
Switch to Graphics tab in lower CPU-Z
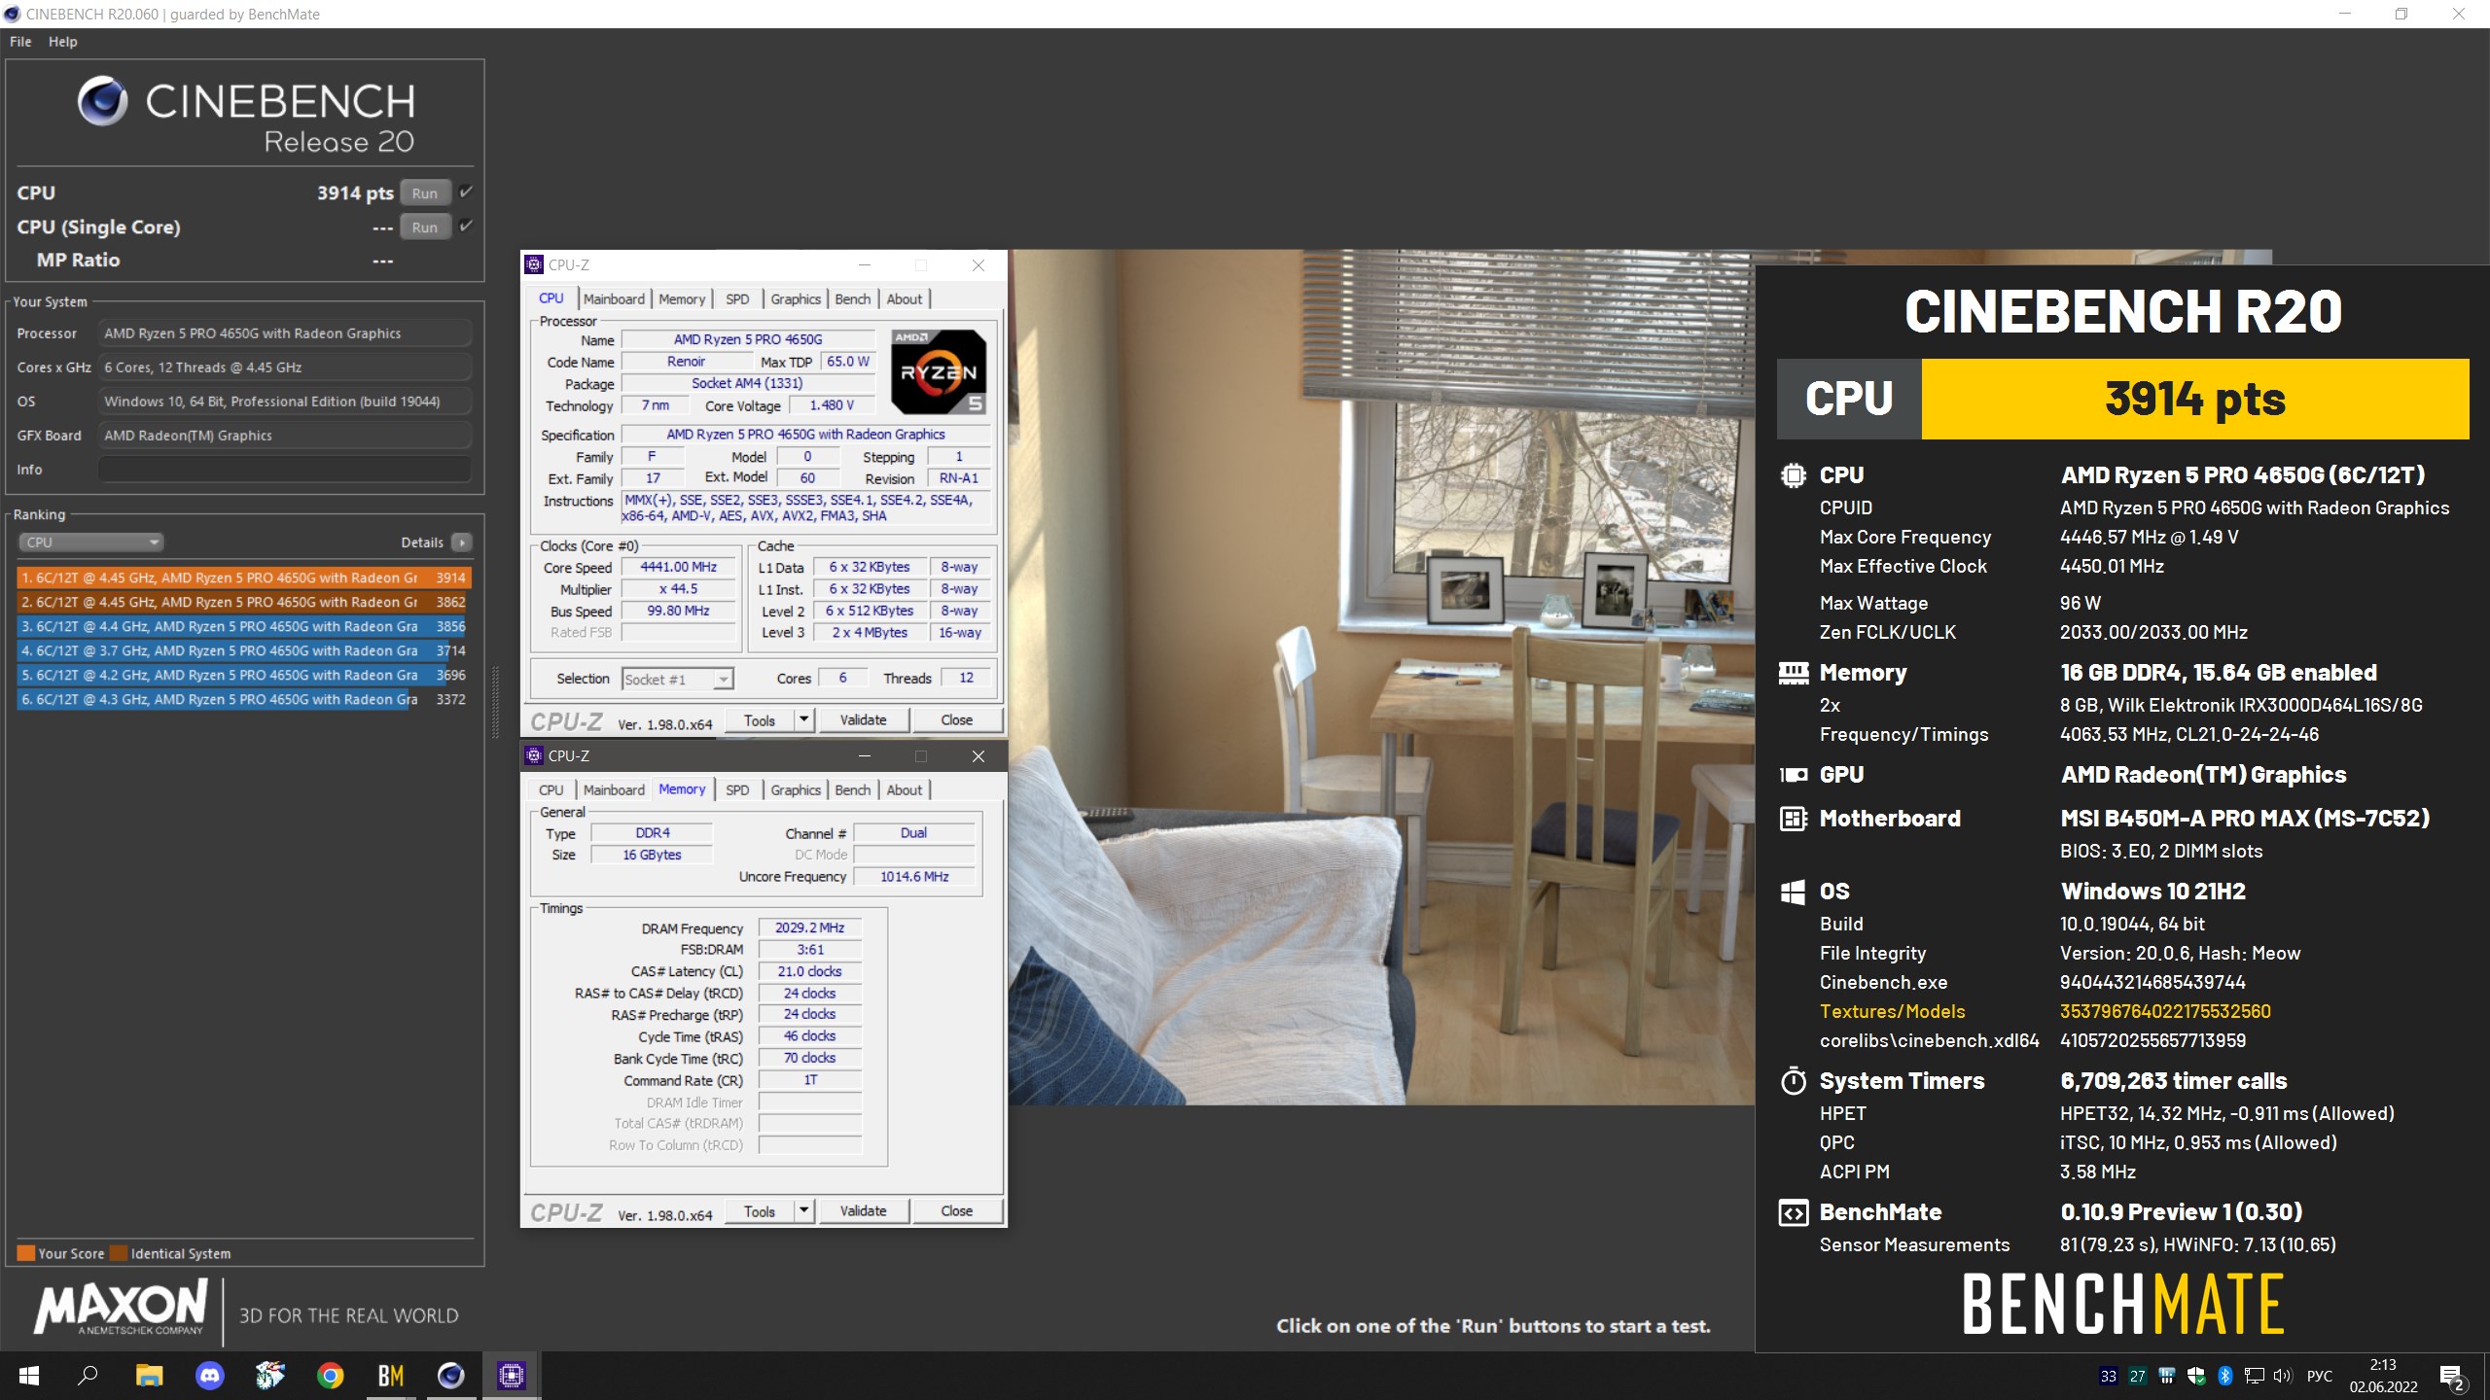coord(796,789)
